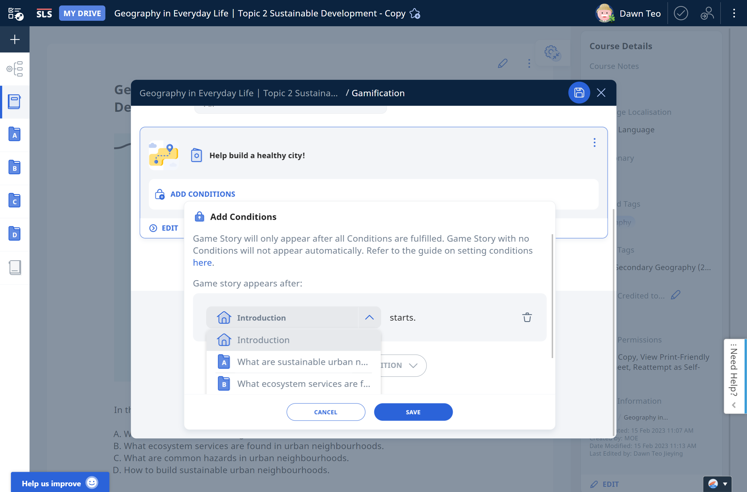Click the lock icon beside Add Conditions heading

tap(199, 216)
